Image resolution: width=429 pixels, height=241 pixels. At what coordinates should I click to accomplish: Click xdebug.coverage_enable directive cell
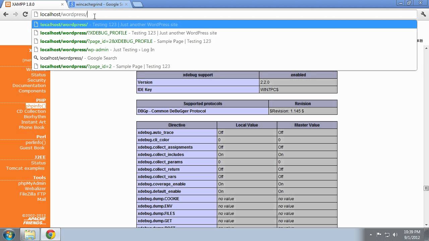pos(177,184)
